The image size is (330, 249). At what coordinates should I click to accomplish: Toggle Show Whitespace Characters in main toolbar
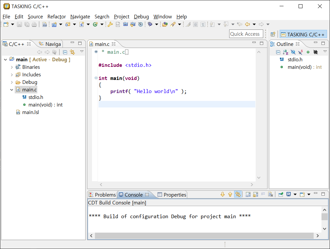(x=203, y=25)
